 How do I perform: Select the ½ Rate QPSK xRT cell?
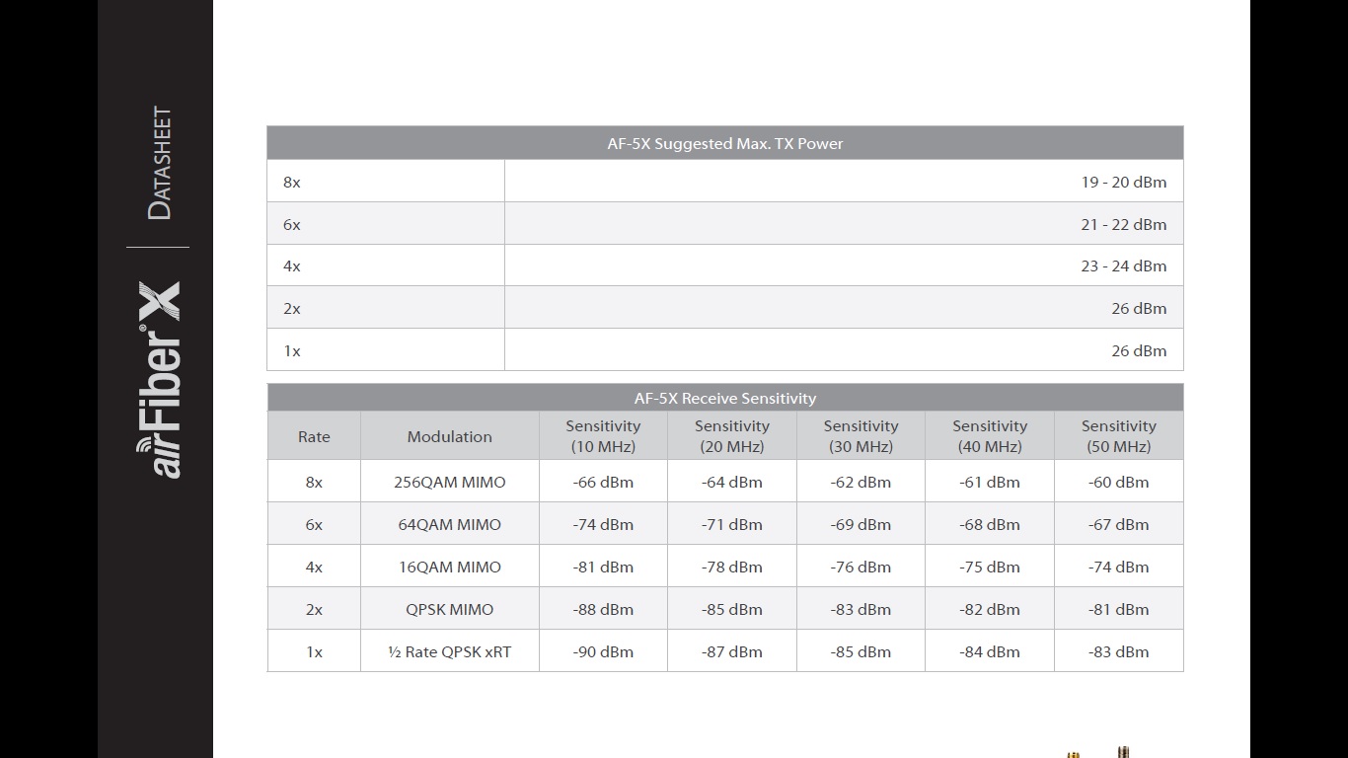tap(449, 652)
